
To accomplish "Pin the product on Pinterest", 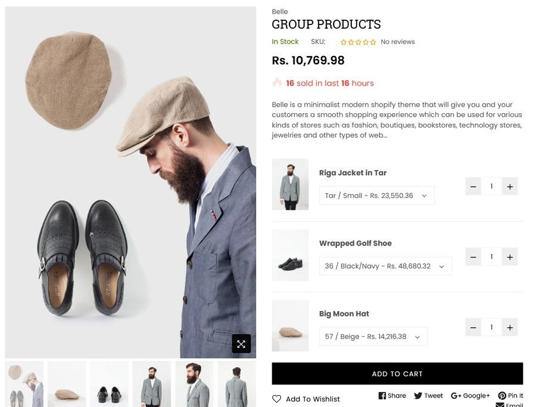I will pyautogui.click(x=510, y=396).
